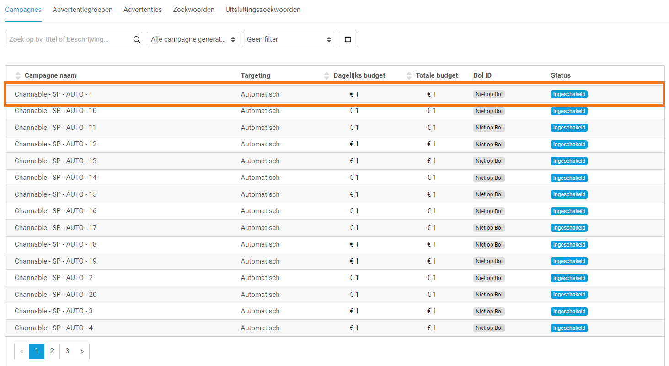Open the column layout settings icon
This screenshot has width=669, height=366.
coord(348,39)
